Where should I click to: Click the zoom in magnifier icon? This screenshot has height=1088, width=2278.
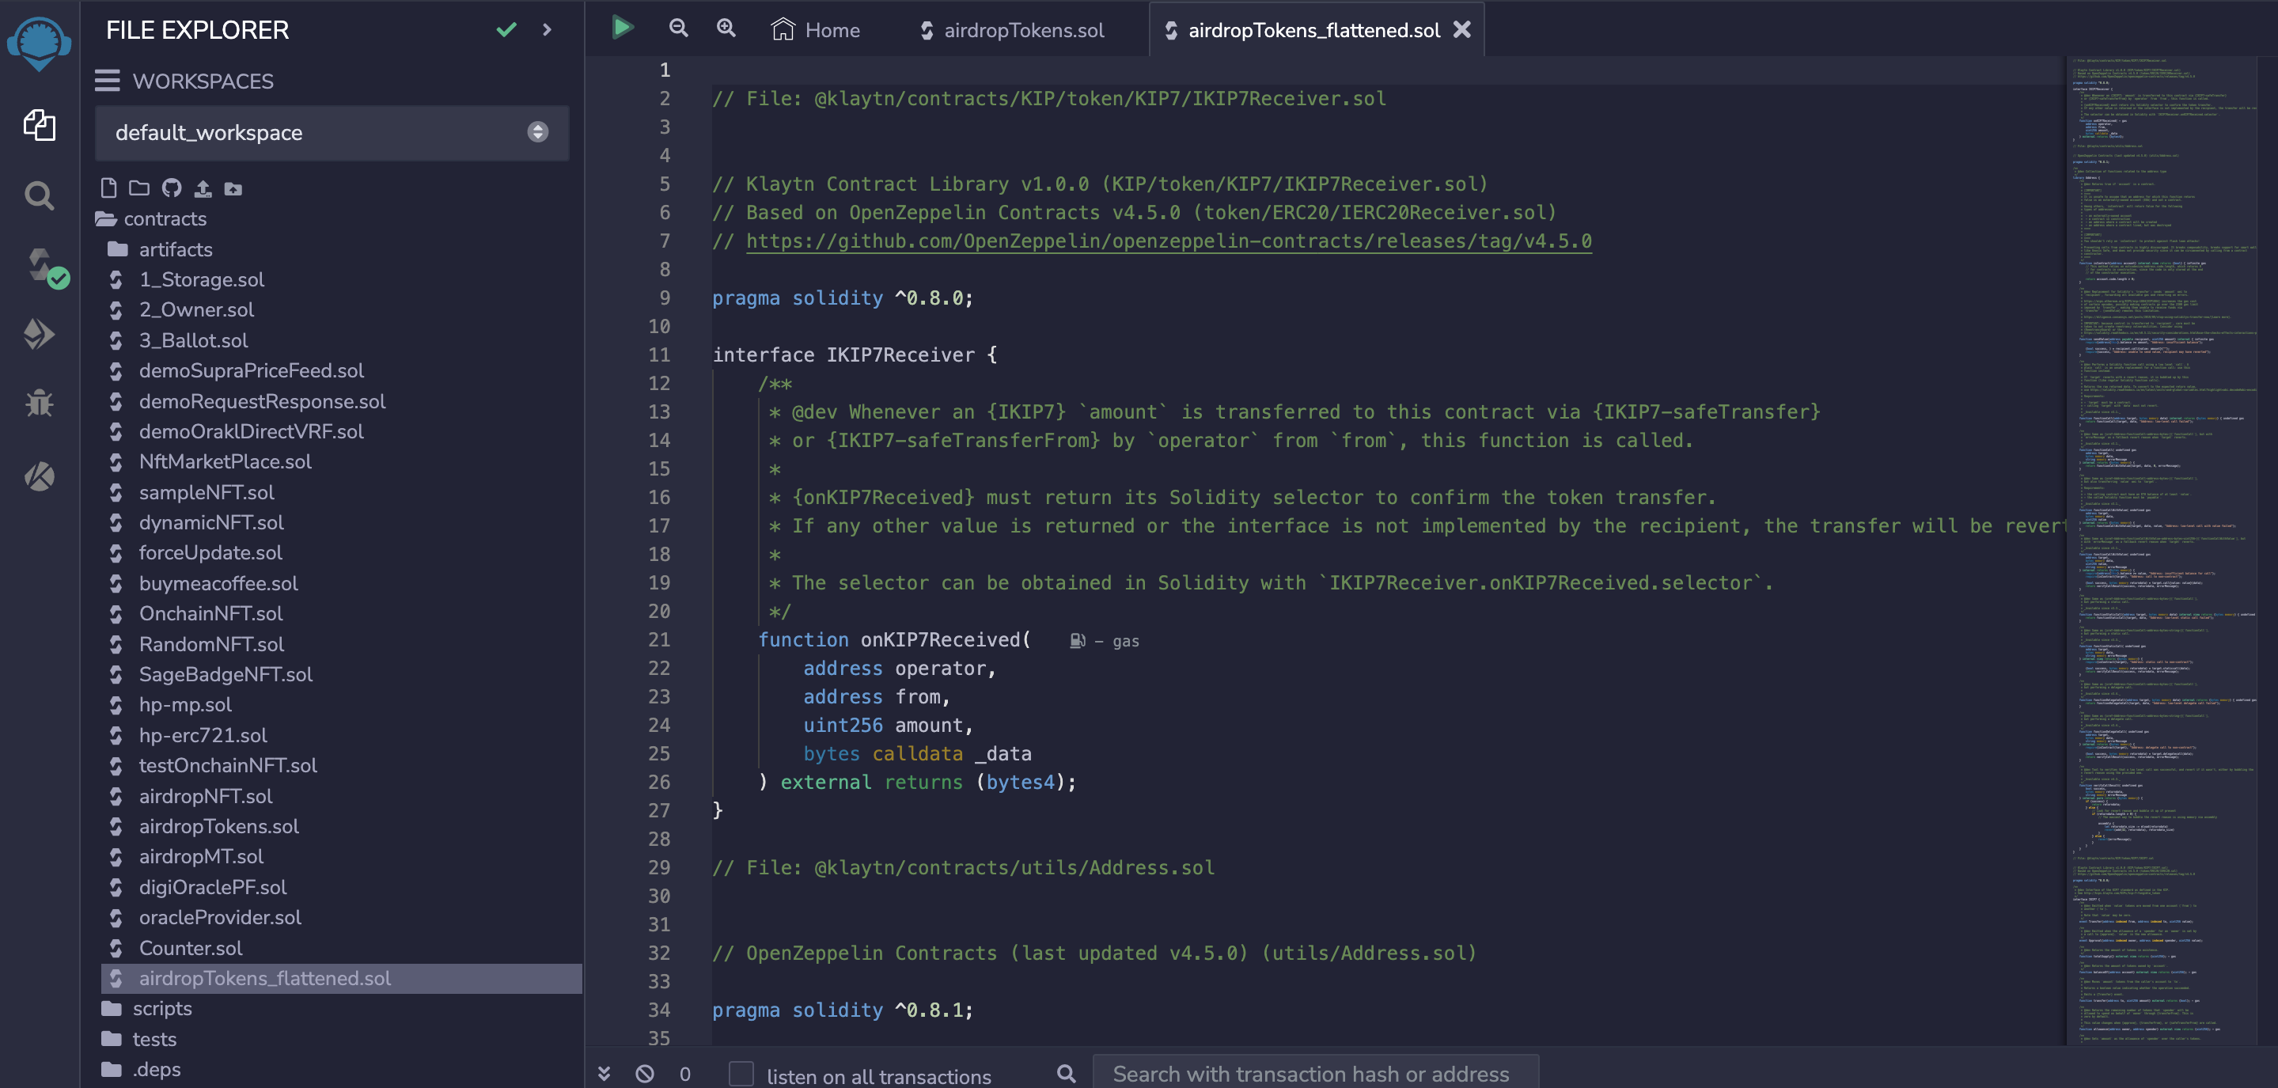[726, 28]
